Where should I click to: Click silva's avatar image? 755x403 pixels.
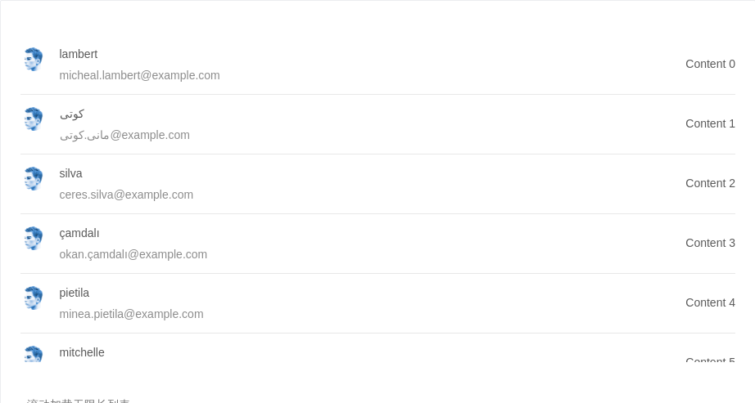pyautogui.click(x=34, y=178)
